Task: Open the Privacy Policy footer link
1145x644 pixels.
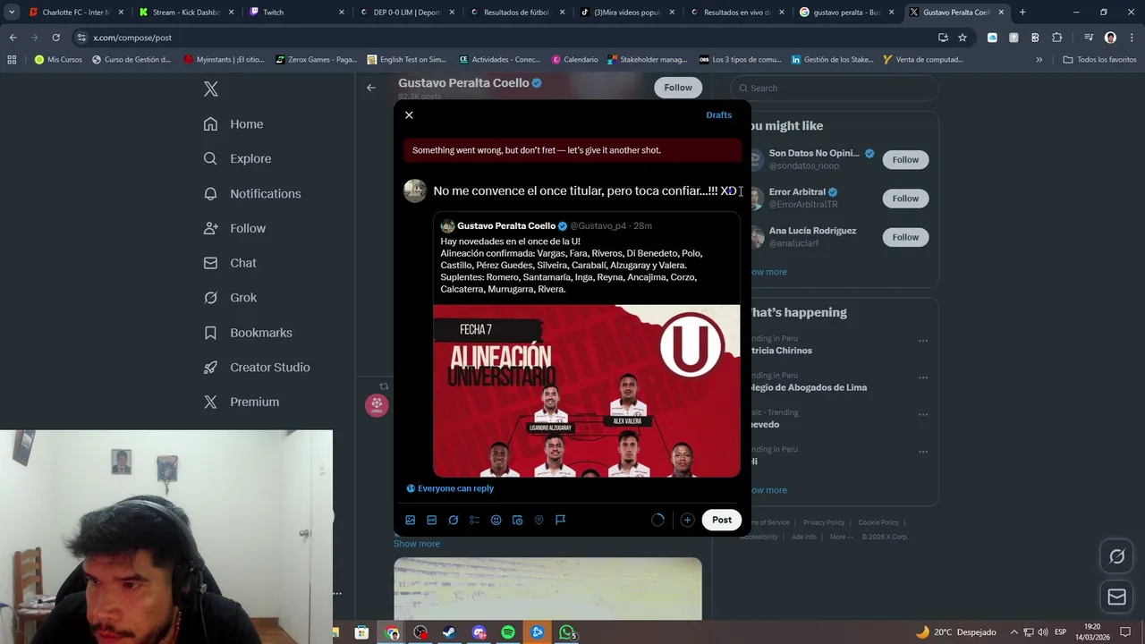Action: point(824,522)
